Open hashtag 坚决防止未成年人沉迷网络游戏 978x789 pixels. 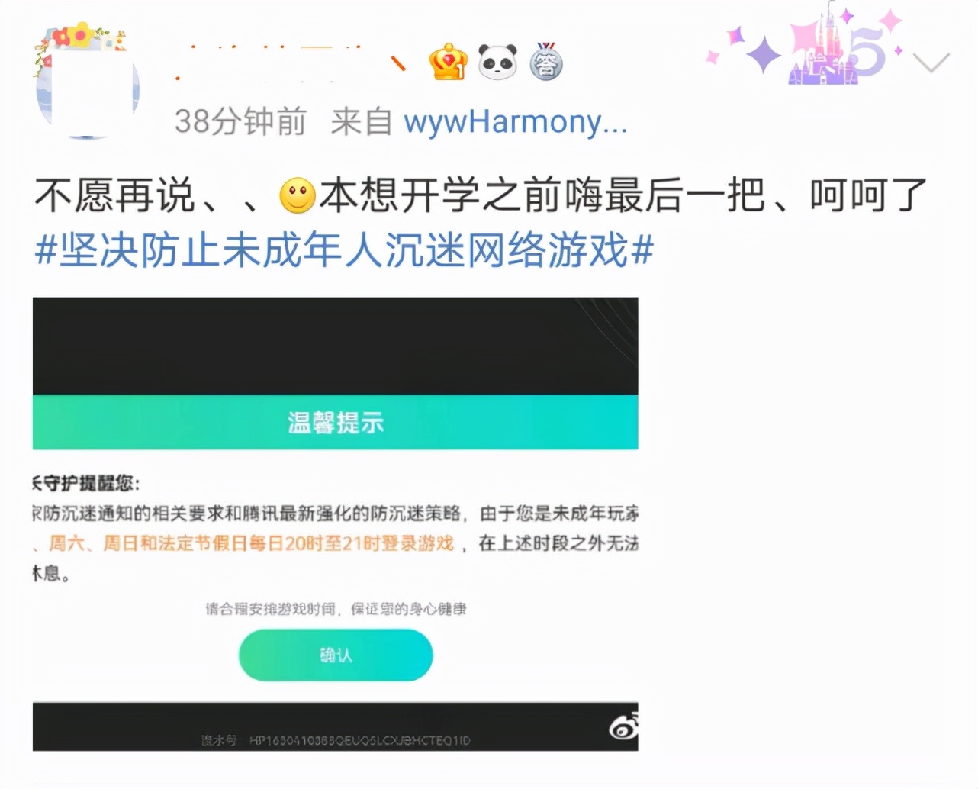pos(345,250)
